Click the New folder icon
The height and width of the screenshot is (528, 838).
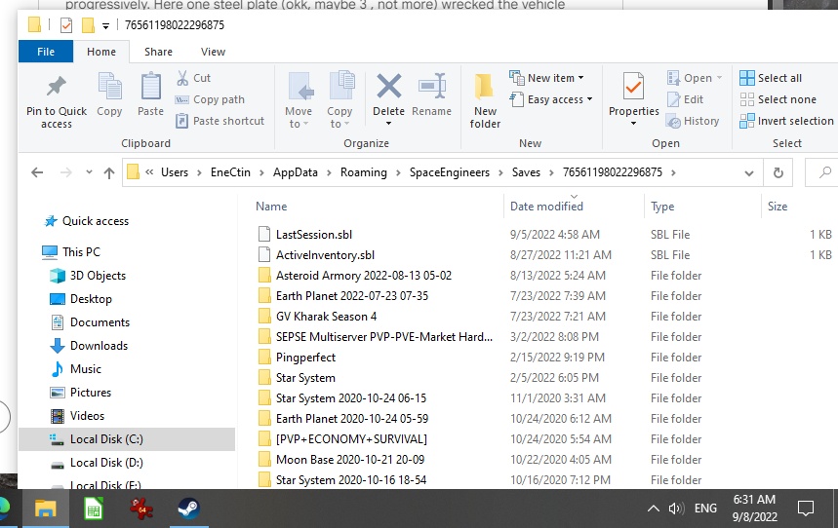[485, 87]
